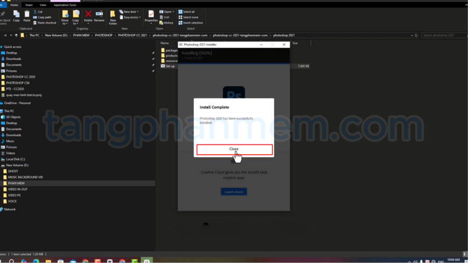Click Close in the Install Complete dialog

[x=234, y=149]
